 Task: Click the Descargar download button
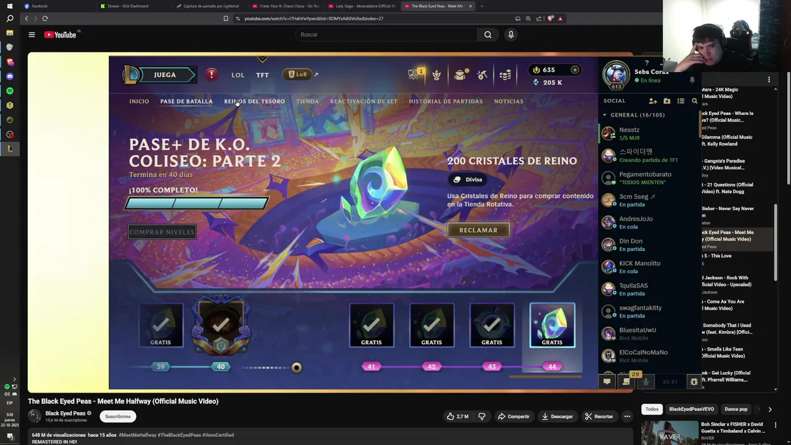pyautogui.click(x=557, y=417)
